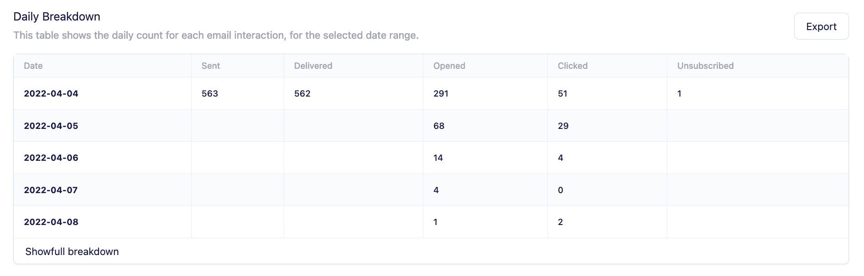864x276 pixels.
Task: Click Opened value 68 for April 5
Action: (x=439, y=126)
